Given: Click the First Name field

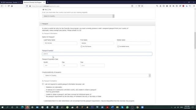Looking at the screenshot, I should pos(97,43).
